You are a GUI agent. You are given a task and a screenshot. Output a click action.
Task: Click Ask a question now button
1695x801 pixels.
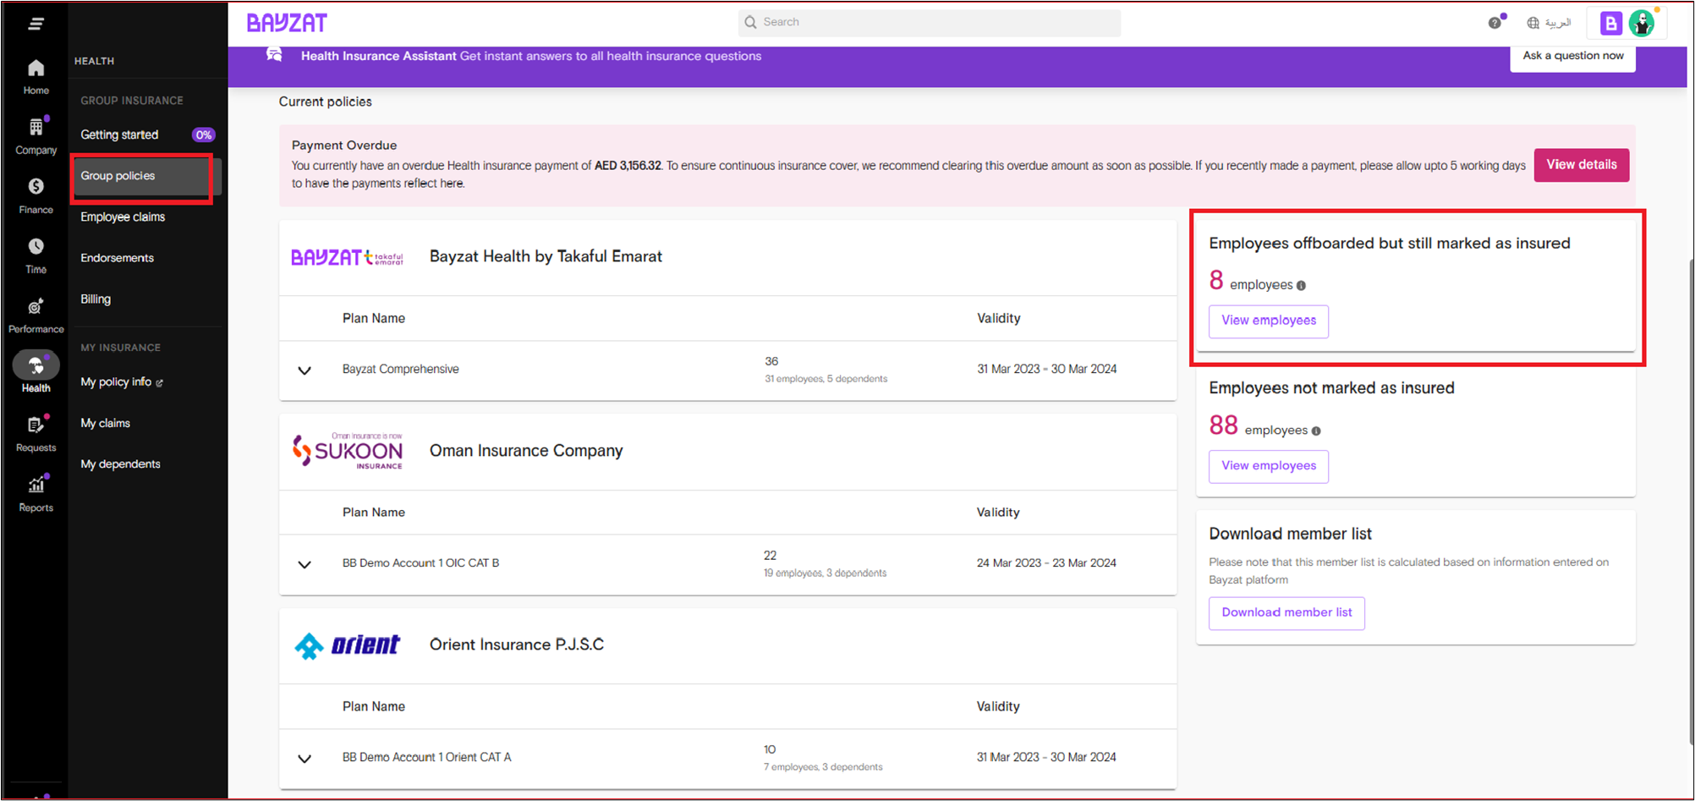1572,56
